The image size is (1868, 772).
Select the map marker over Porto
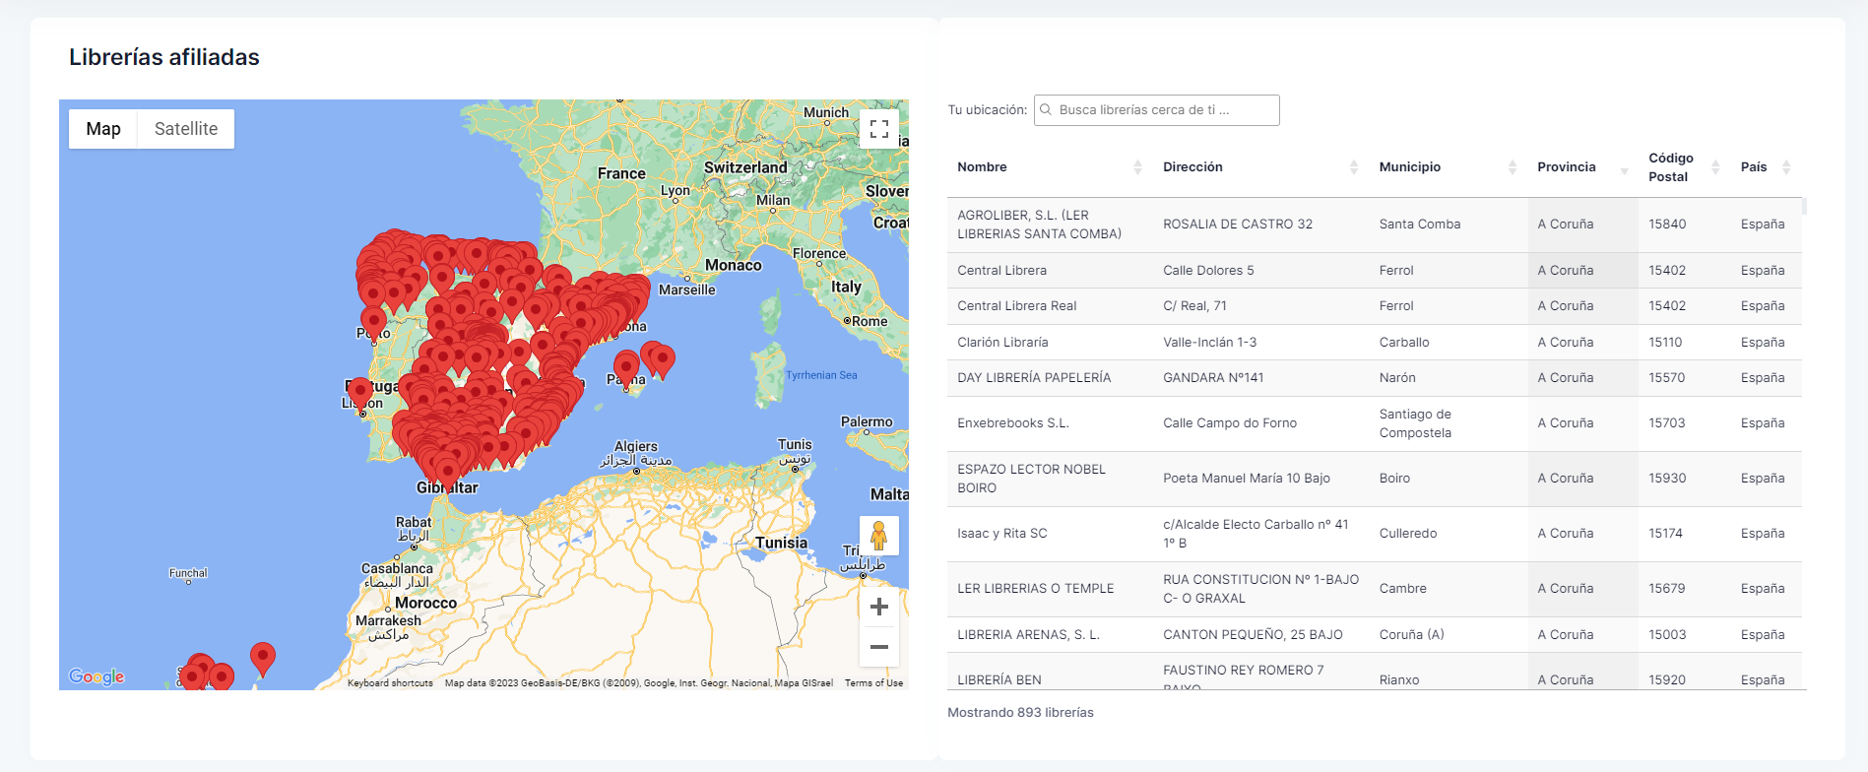tap(373, 323)
